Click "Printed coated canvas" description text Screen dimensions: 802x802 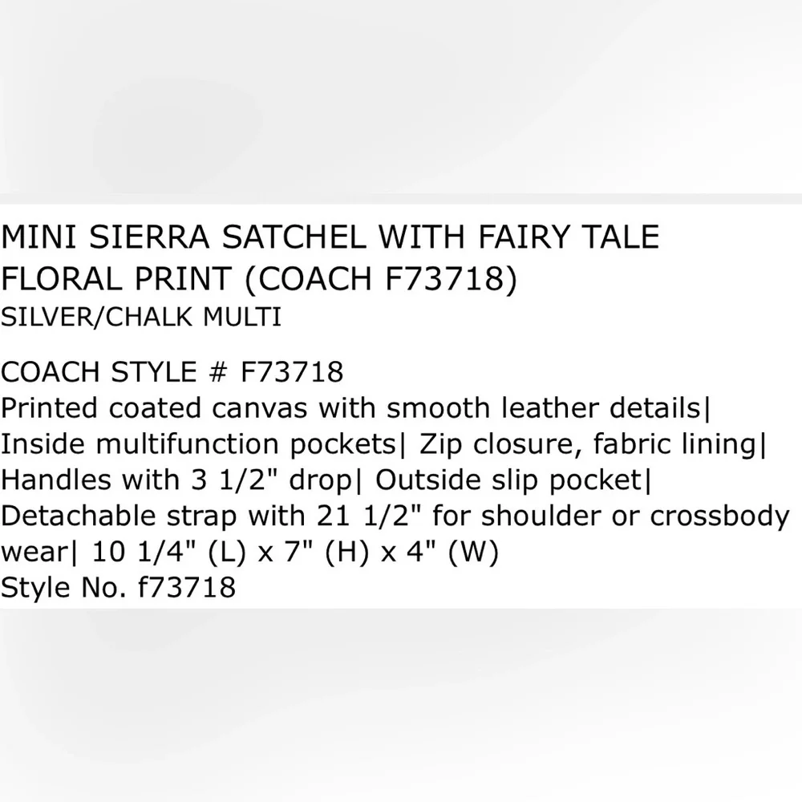(154, 408)
